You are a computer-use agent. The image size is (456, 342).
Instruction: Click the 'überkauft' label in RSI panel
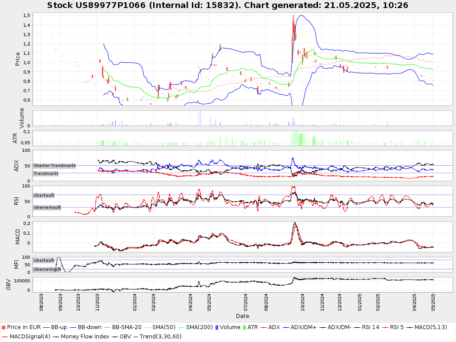click(44, 195)
